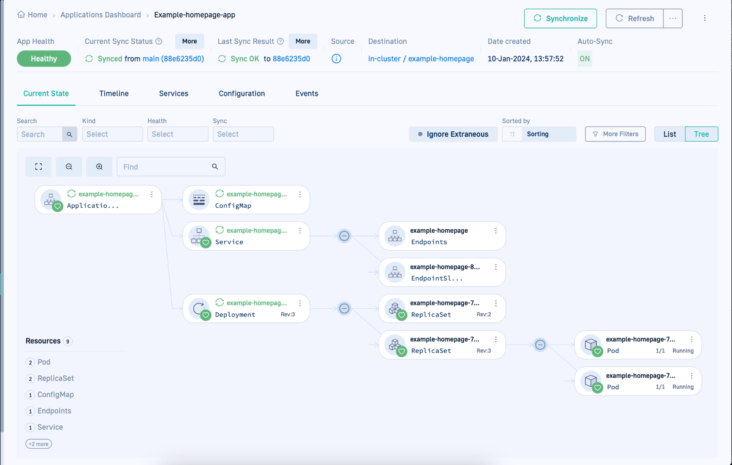Select the zoom in icon in tree toolbar
This screenshot has height=465, width=732.
[99, 166]
